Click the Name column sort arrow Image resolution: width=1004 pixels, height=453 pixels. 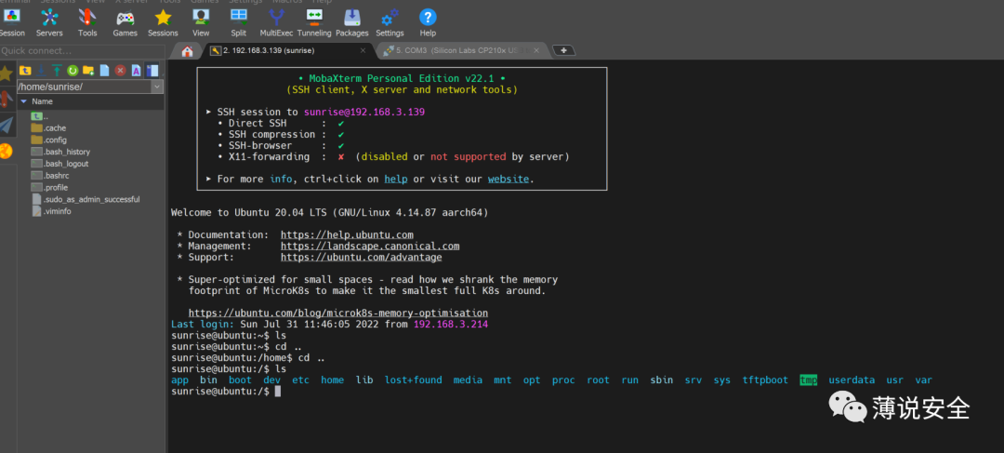23,101
